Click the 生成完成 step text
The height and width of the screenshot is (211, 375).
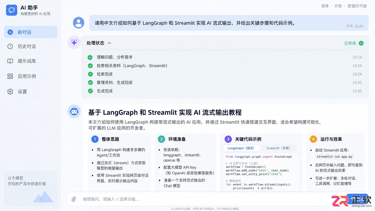[x=105, y=91]
